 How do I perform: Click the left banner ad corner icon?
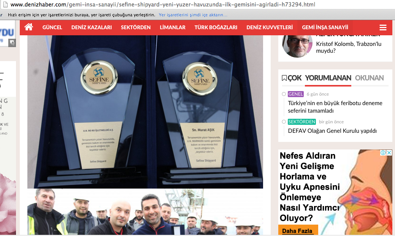(12, 43)
